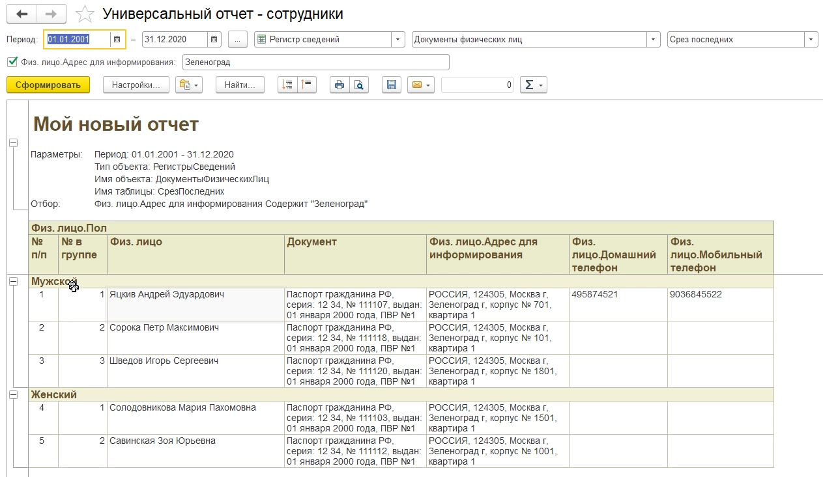Generate report with Сформировать button
823x477 pixels.
point(48,85)
